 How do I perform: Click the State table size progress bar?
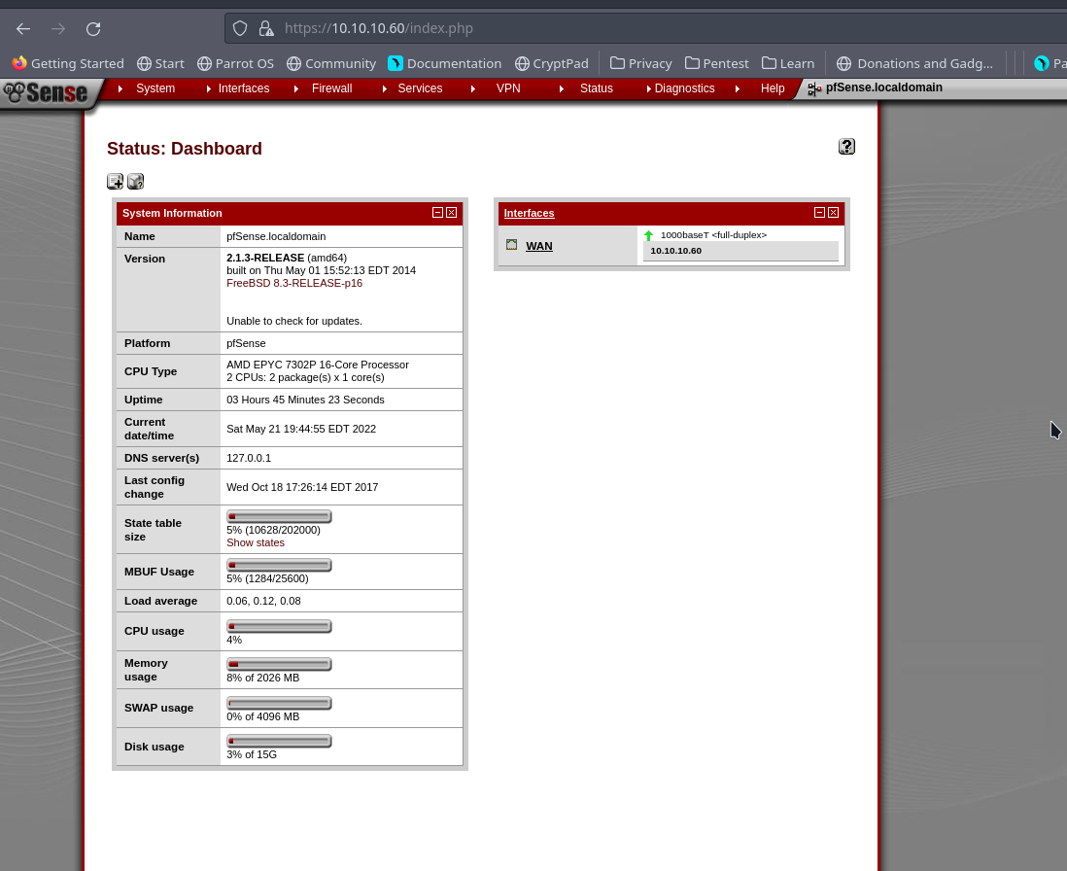pyautogui.click(x=279, y=516)
